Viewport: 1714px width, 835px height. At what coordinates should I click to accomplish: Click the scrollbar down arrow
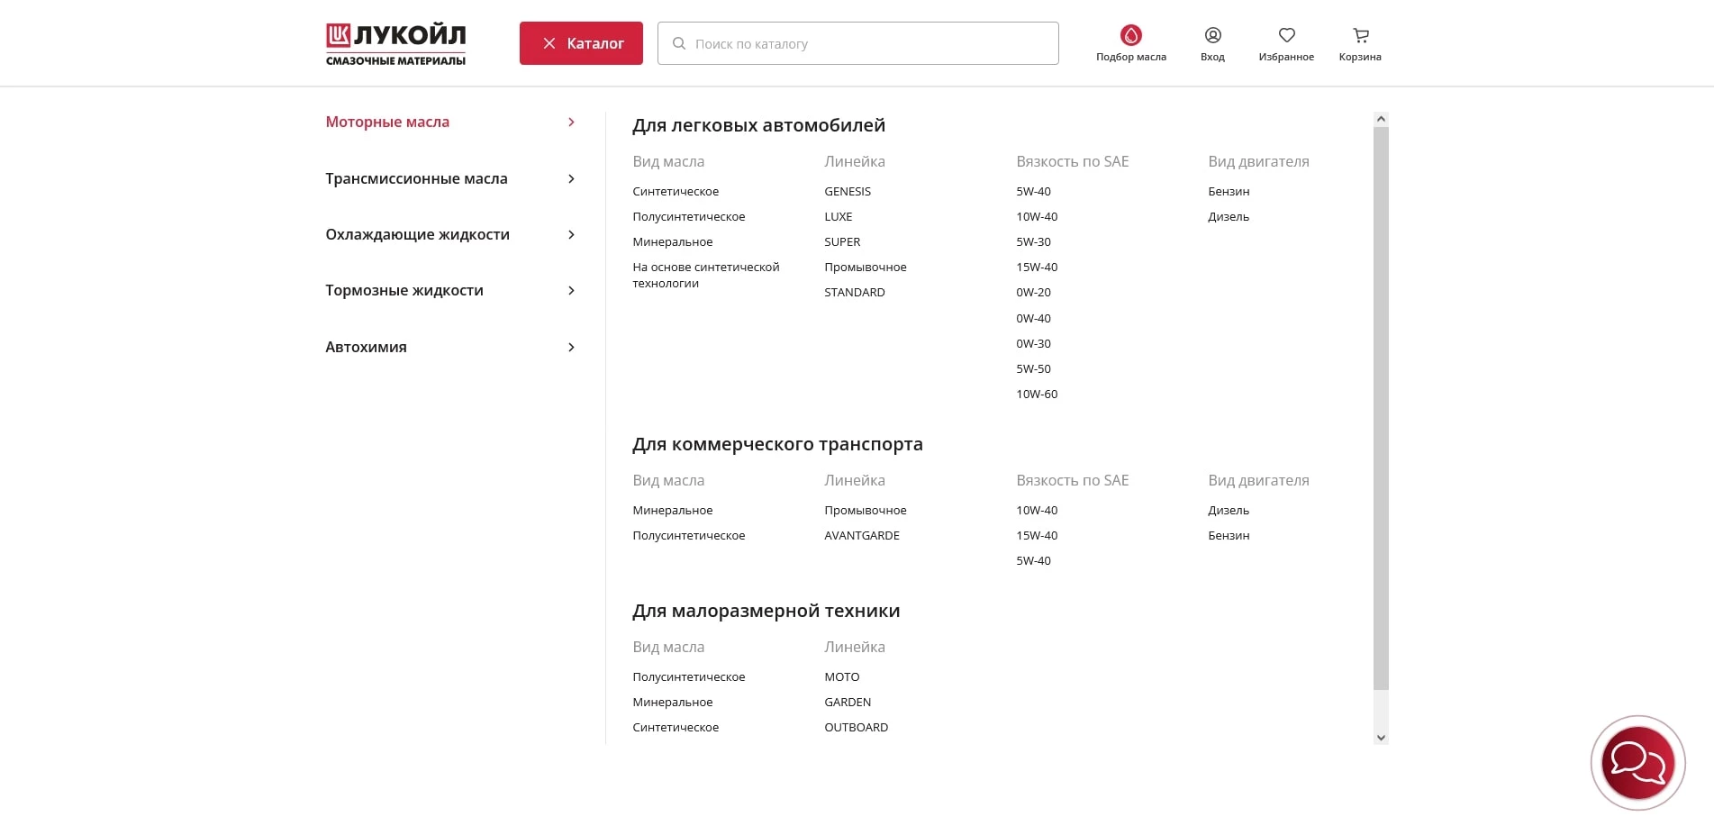coord(1381,738)
